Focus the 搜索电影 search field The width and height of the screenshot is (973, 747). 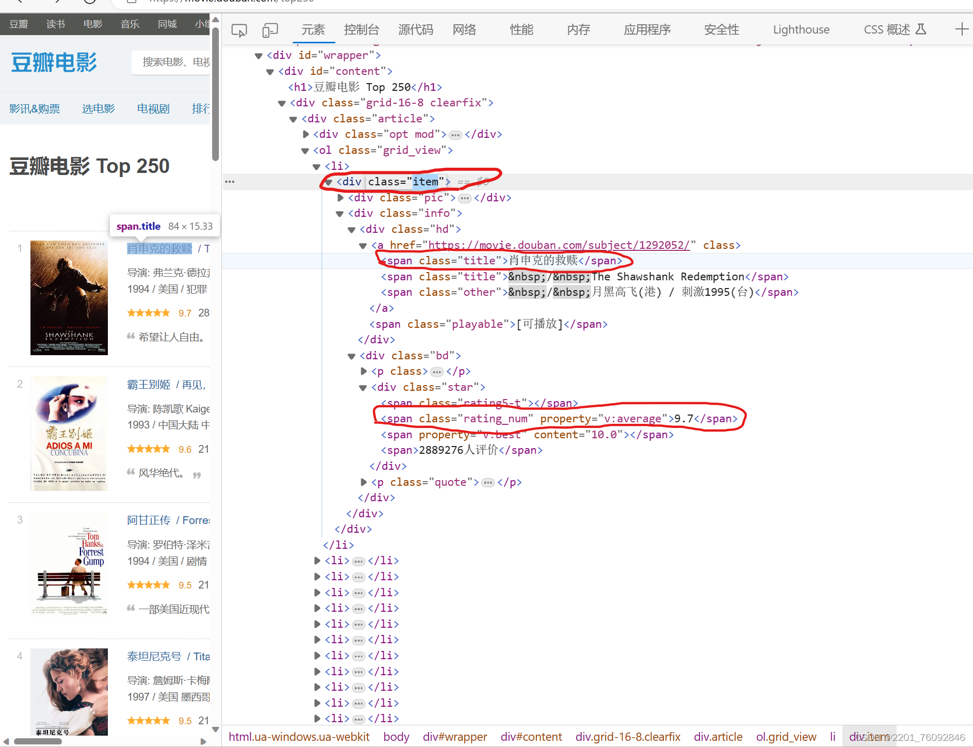[x=171, y=62]
